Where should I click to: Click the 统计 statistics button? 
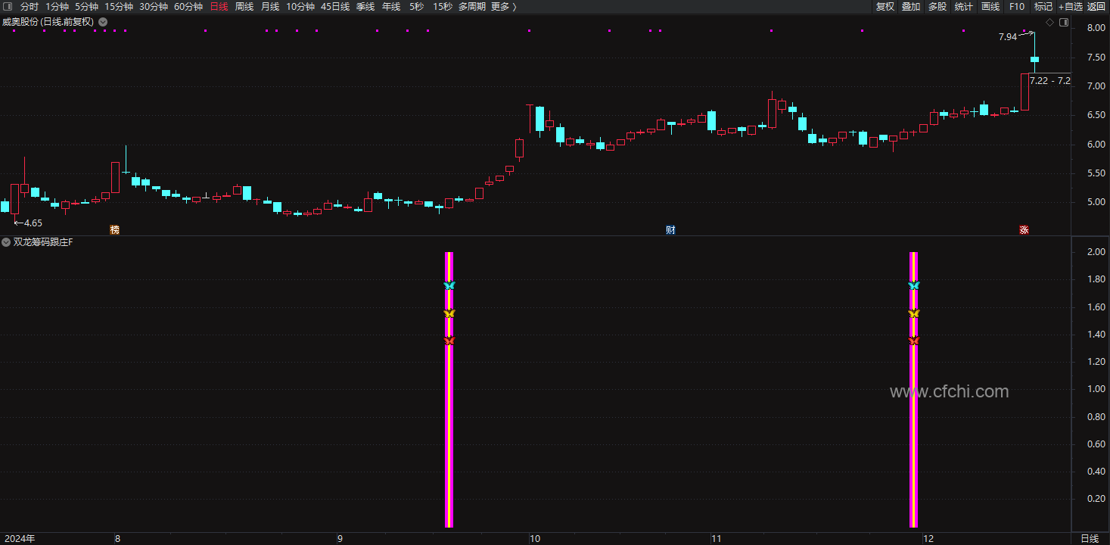(964, 7)
